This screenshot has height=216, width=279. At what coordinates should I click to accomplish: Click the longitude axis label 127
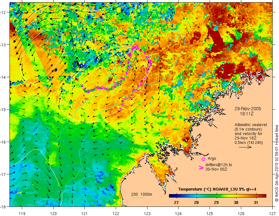pos(272,213)
